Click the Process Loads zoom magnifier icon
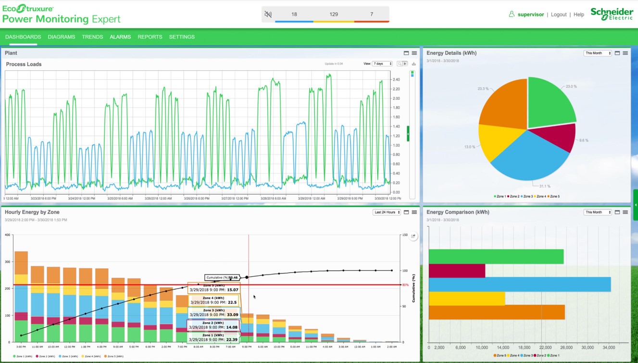The height and width of the screenshot is (363, 638). [x=400, y=63]
